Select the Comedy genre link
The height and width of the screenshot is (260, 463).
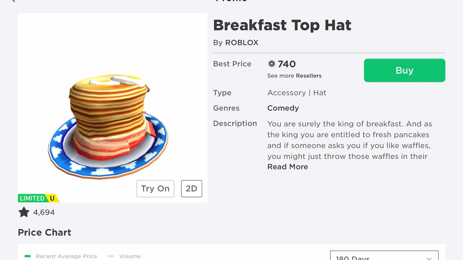tap(283, 108)
